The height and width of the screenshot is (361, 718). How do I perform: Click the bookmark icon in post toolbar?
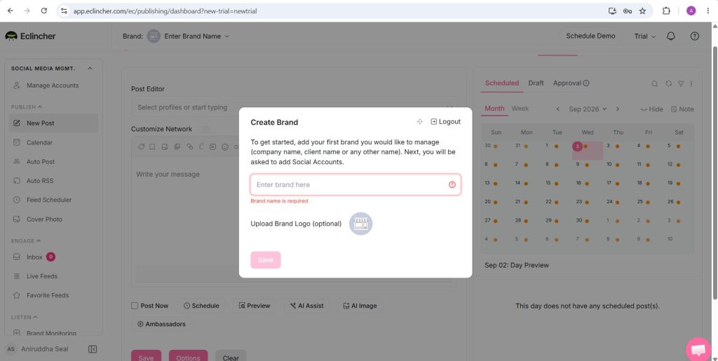click(x=152, y=147)
